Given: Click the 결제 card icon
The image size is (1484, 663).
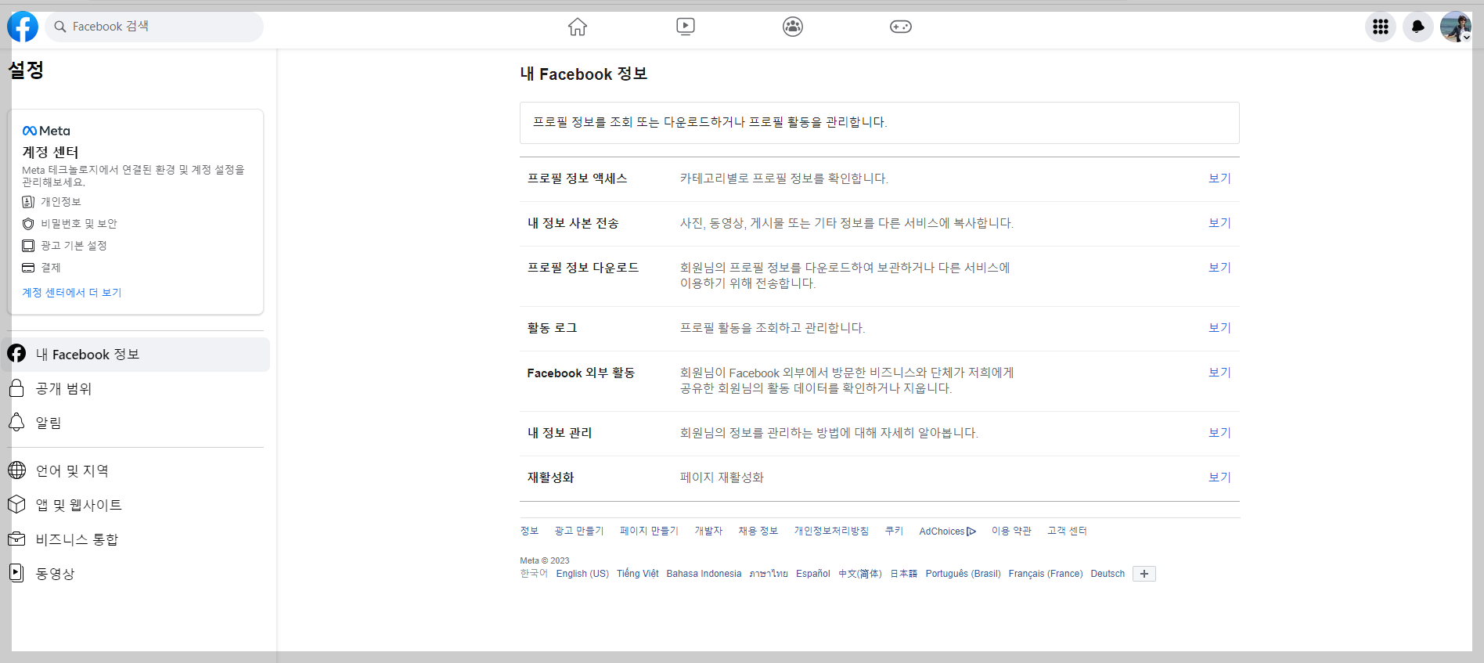Looking at the screenshot, I should click(28, 268).
